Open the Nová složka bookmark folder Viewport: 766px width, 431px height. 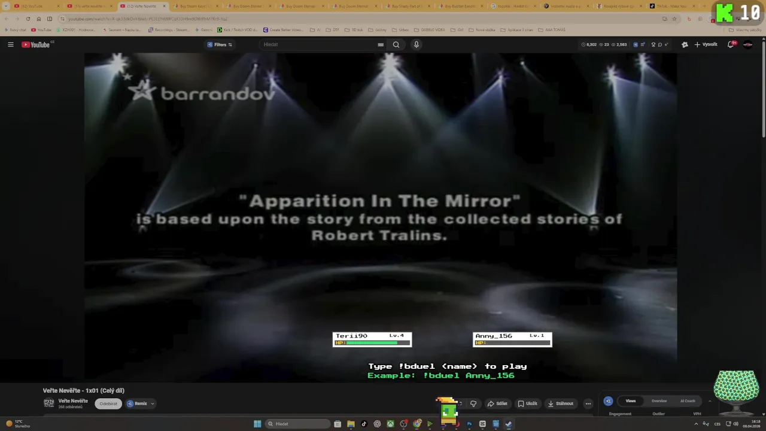(x=482, y=30)
